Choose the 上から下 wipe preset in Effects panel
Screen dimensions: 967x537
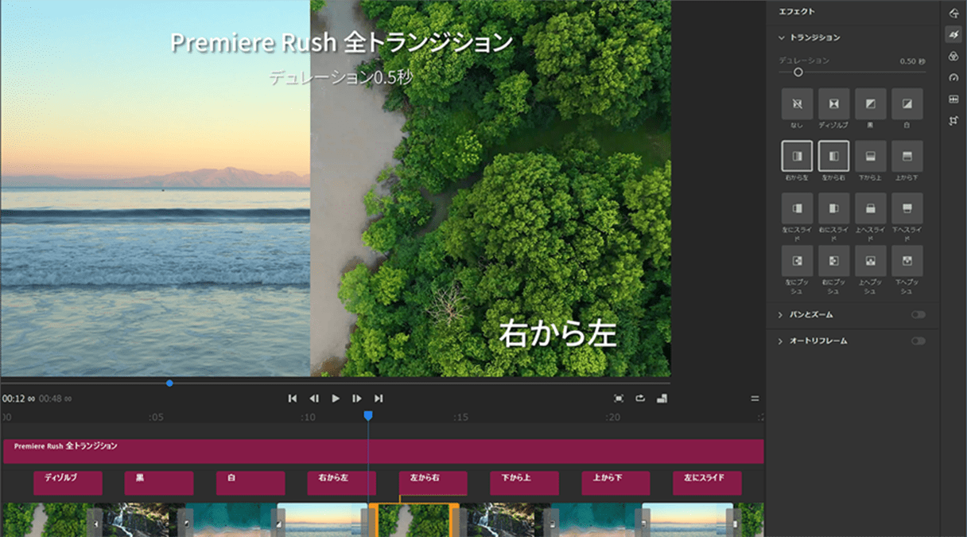click(907, 156)
